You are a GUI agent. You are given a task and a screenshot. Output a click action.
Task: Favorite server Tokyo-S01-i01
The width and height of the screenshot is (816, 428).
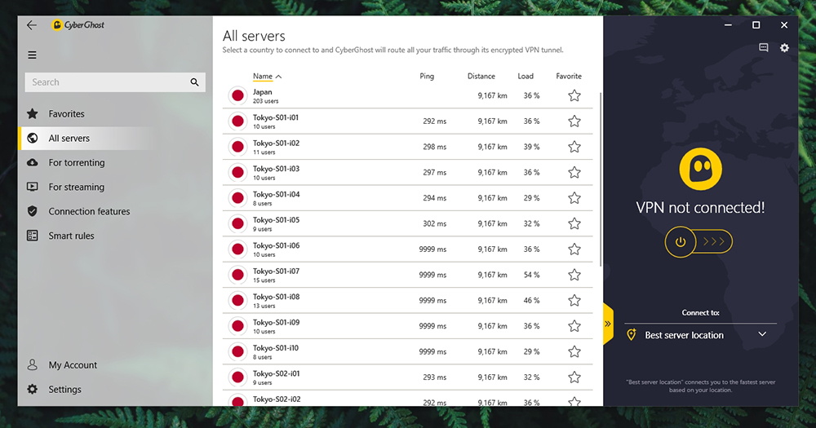click(574, 121)
